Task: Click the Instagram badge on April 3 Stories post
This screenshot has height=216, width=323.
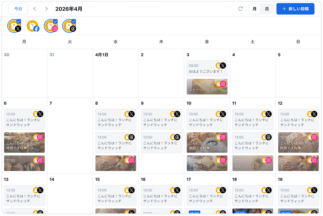Action: [223, 83]
